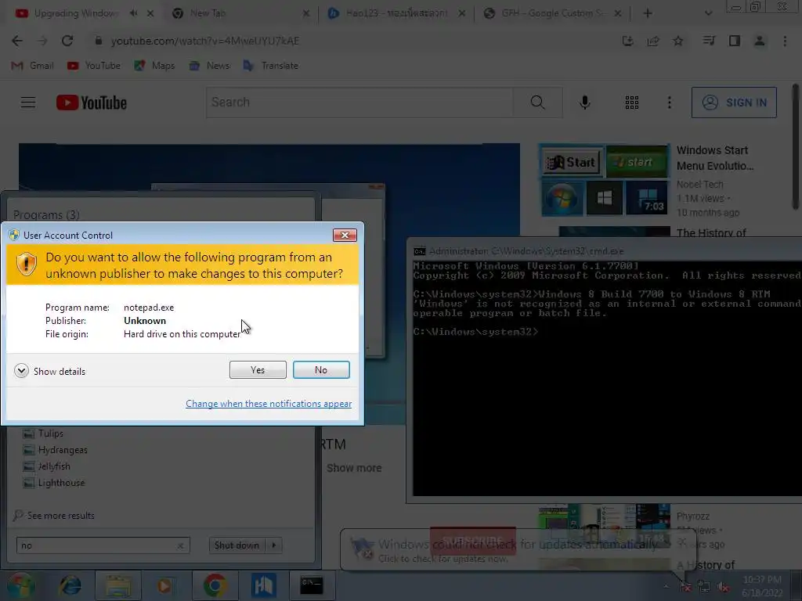Reload the YouTube page

[x=67, y=41]
